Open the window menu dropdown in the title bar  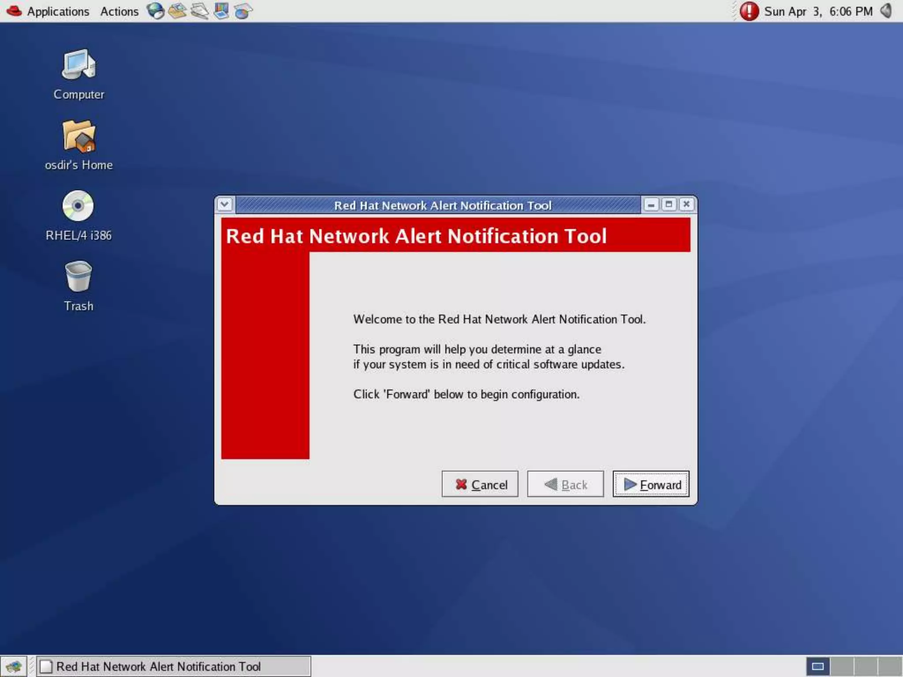(x=225, y=205)
